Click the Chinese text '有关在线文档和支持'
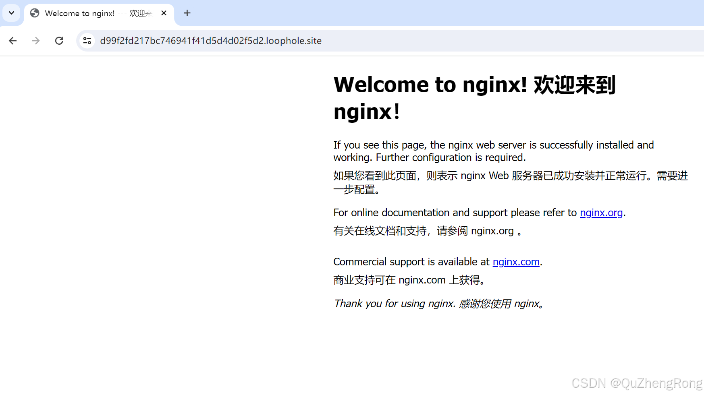704x395 pixels. point(428,231)
